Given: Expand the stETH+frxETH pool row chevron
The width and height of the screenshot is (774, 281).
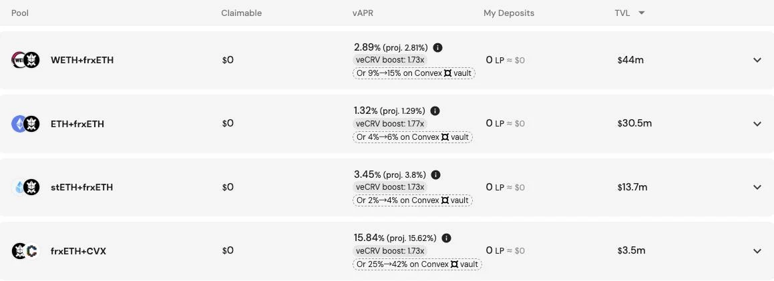Looking at the screenshot, I should pos(757,187).
